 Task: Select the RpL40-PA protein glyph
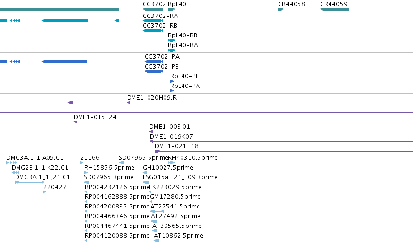click(172, 91)
